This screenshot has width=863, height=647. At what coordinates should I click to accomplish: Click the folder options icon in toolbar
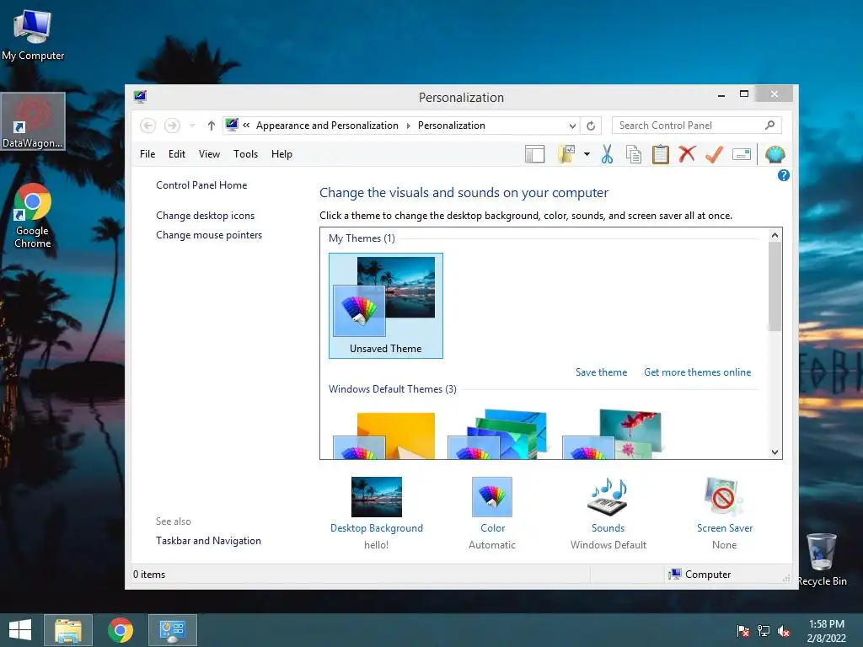click(566, 155)
